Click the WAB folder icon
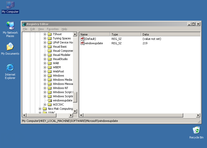Screen dimensions: 207x148 (50, 63)
